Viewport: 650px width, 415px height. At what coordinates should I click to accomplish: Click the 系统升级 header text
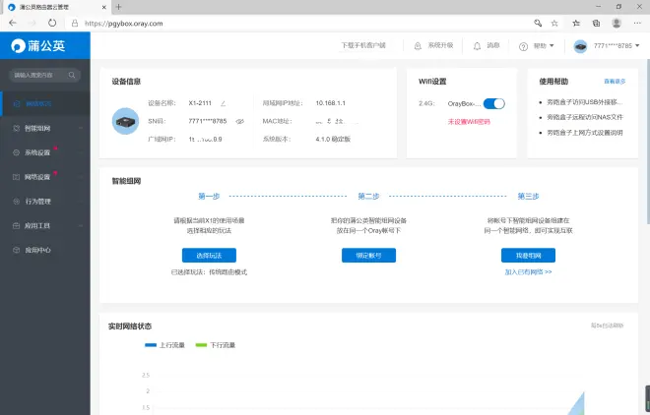pyautogui.click(x=440, y=45)
